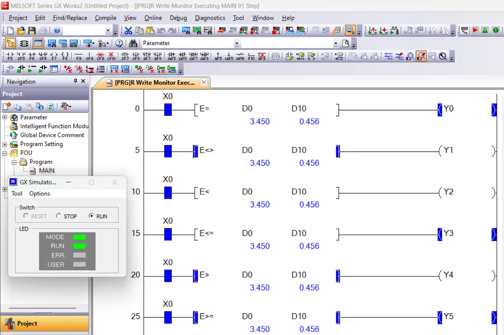This screenshot has width=504, height=335.
Task: Pin the Navigation panel
Action: 76,81
